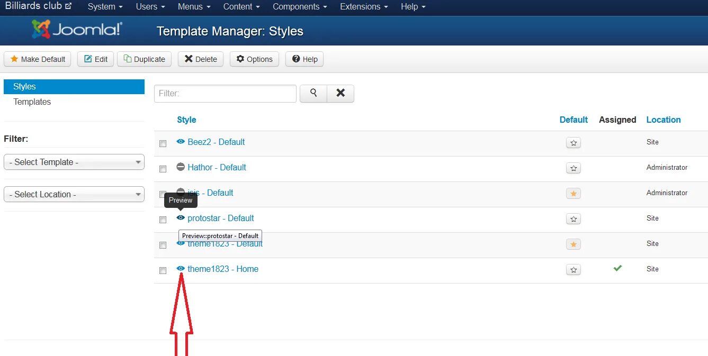
Task: Open the Extensions menu
Action: pyautogui.click(x=364, y=7)
